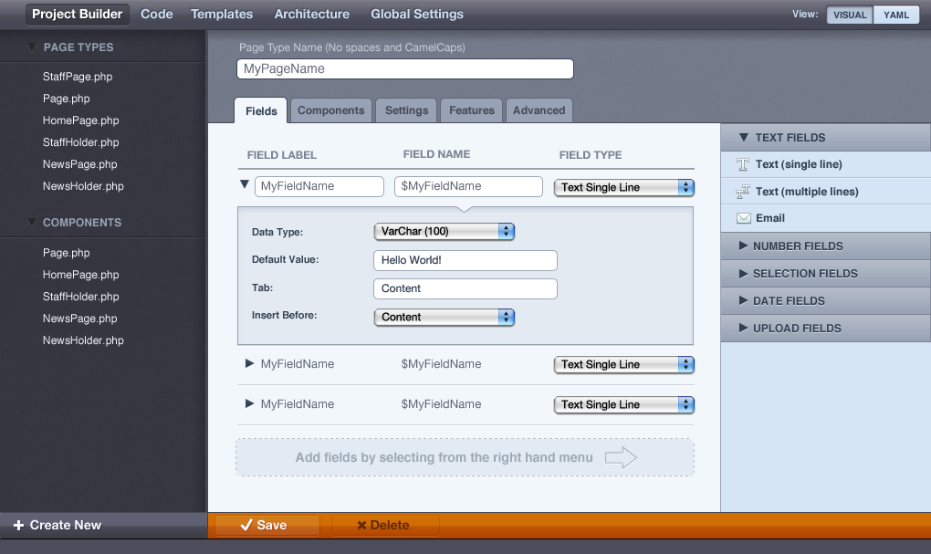Switch to the Components tab

coord(330,110)
